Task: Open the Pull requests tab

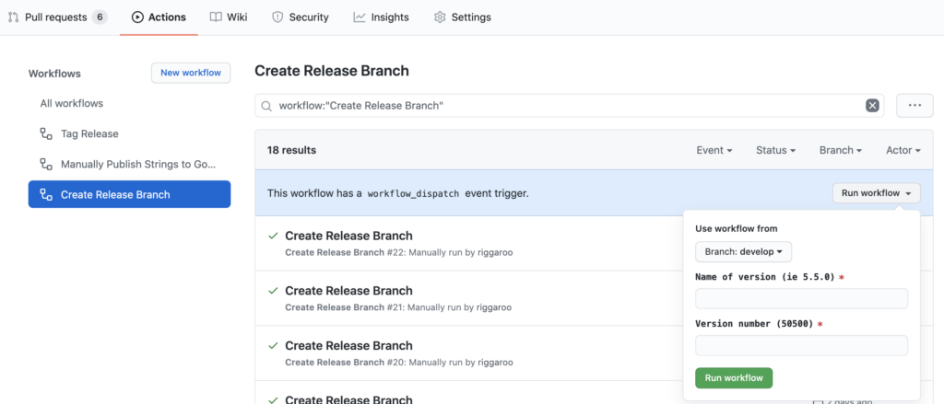Action: pos(57,17)
